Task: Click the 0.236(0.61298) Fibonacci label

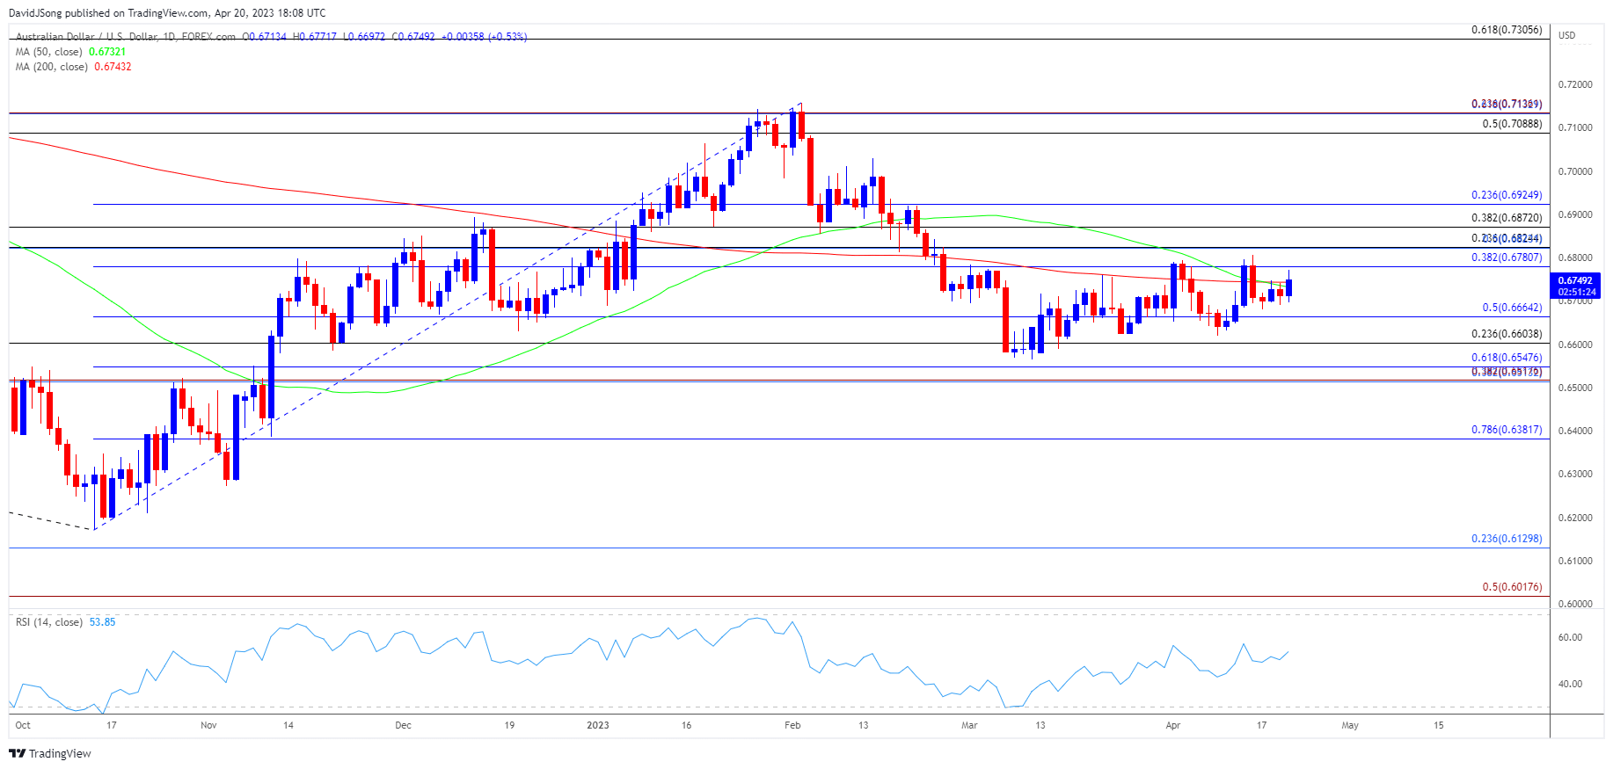Action: (x=1507, y=539)
